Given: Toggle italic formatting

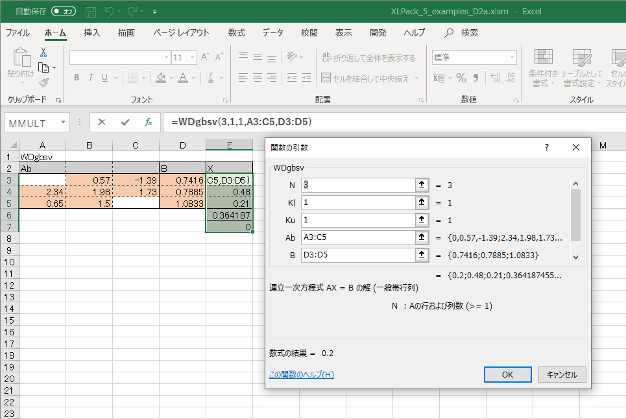Looking at the screenshot, I should (91, 78).
